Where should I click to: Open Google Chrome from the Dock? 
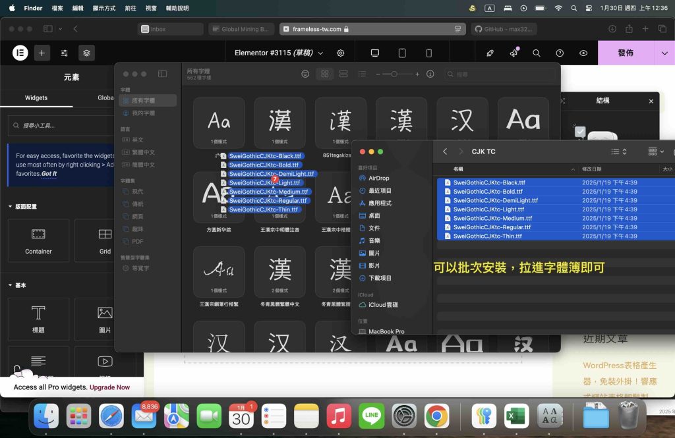pyautogui.click(x=436, y=416)
